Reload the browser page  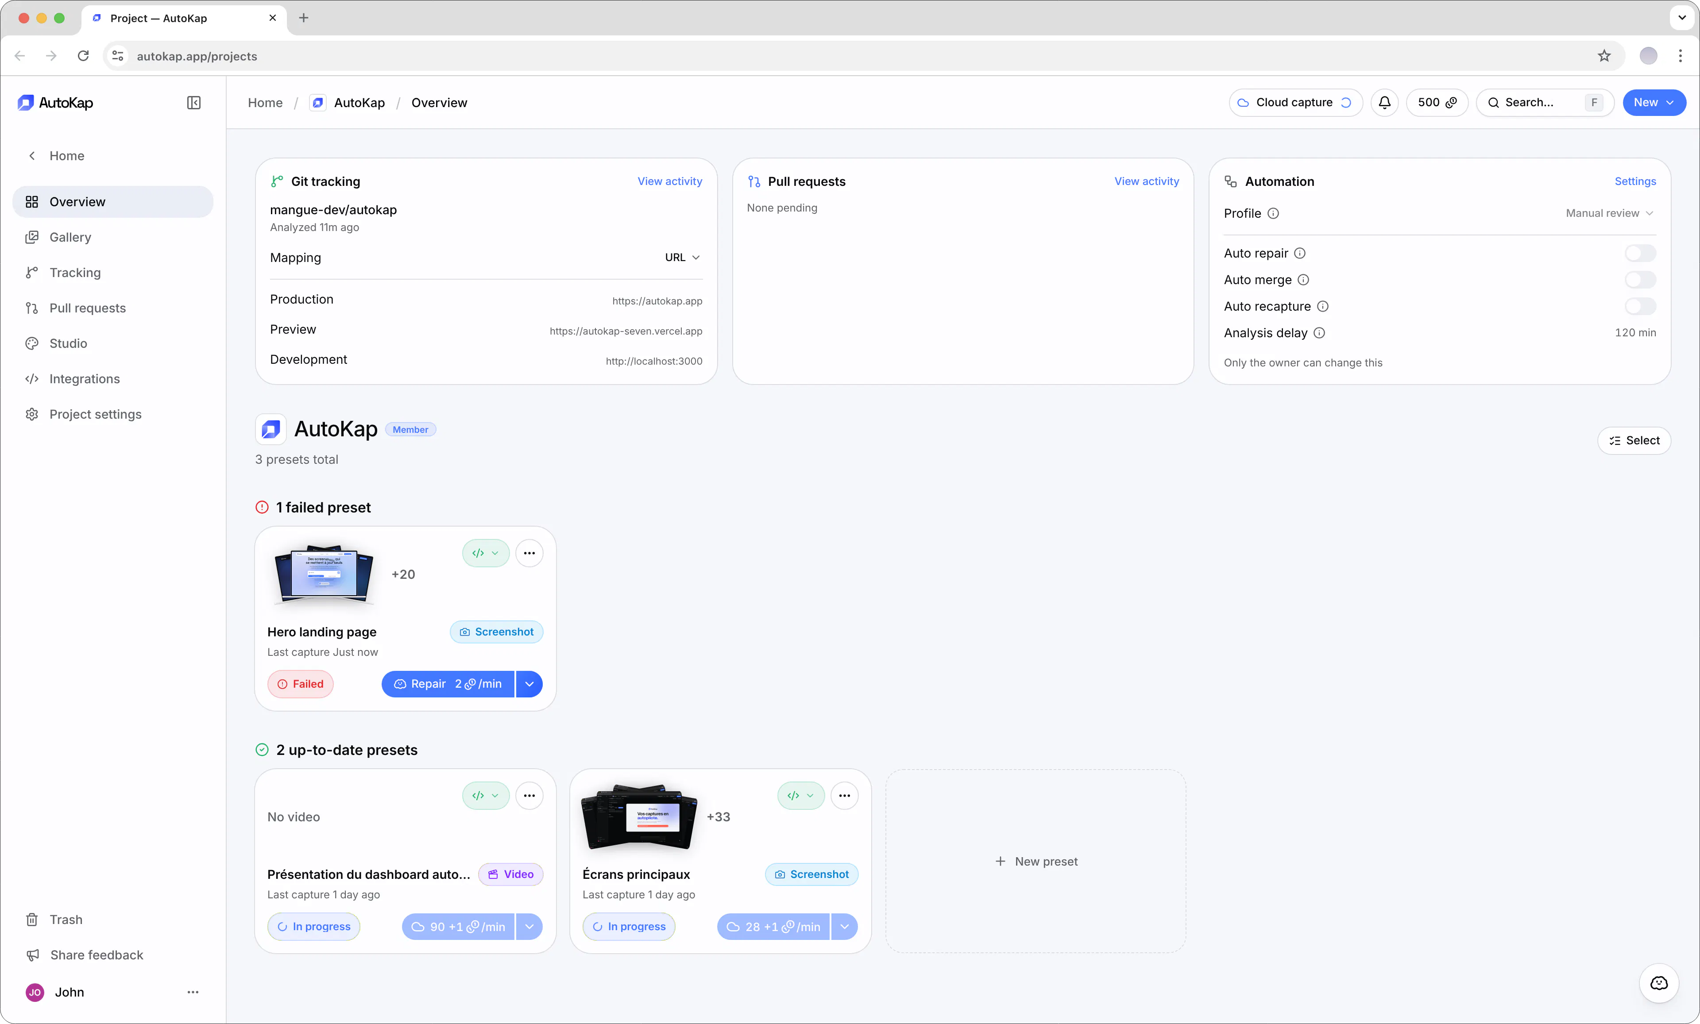point(84,56)
